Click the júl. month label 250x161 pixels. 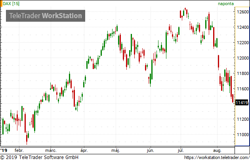click(181, 150)
